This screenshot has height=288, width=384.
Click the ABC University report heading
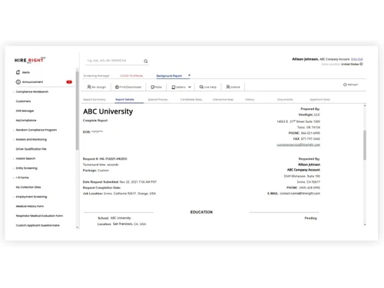tap(108, 111)
